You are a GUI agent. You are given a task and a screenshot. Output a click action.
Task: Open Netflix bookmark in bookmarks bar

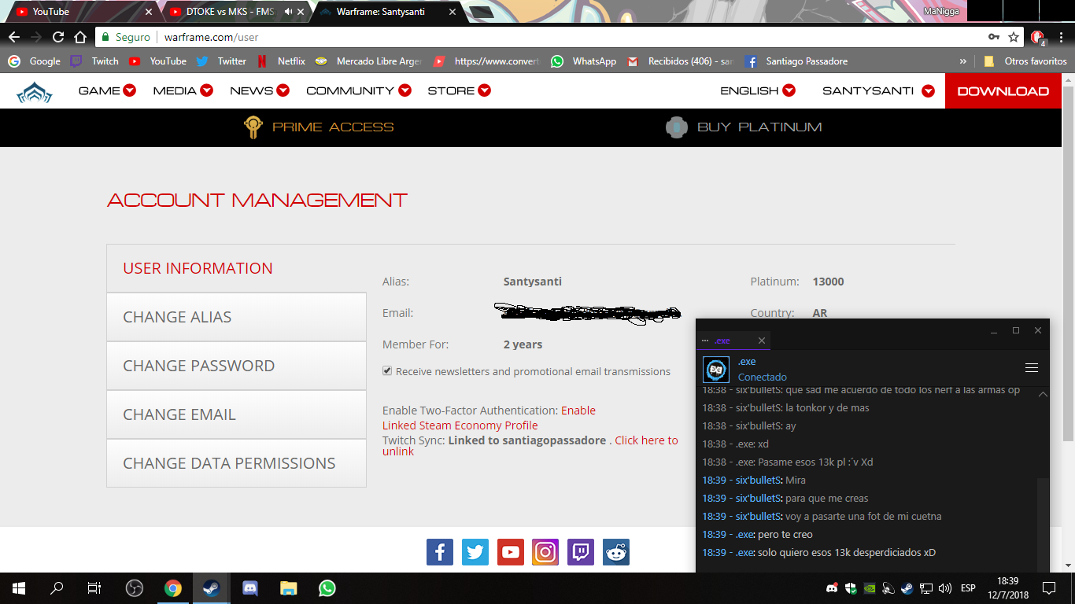click(281, 61)
